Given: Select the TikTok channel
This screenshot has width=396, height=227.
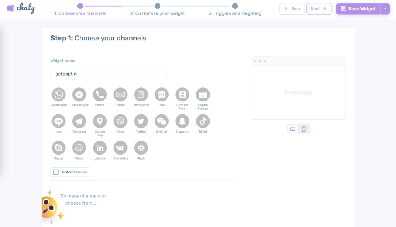Looking at the screenshot, I should (203, 121).
